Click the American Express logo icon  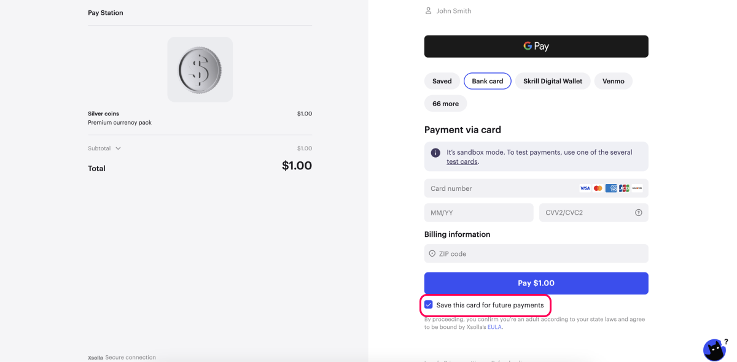point(611,188)
